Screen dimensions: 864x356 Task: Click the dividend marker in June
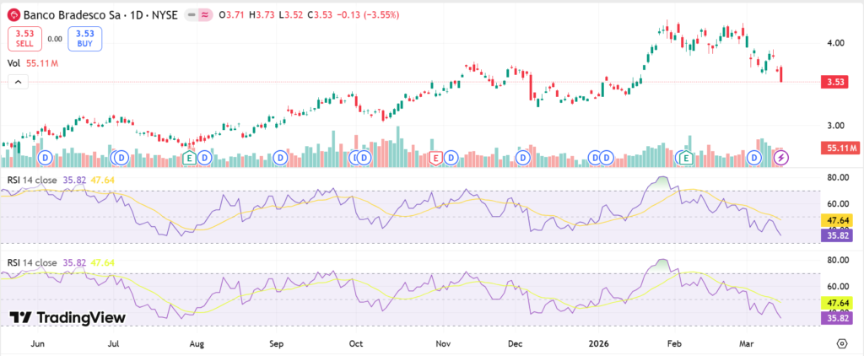tap(44, 158)
